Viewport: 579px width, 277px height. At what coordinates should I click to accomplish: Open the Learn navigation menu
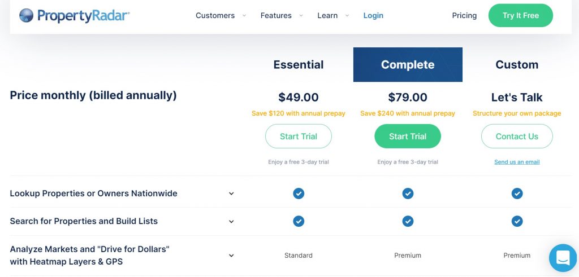coord(333,15)
